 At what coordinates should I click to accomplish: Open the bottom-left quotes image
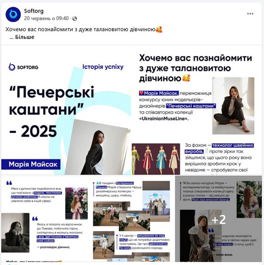click(x=45, y=219)
